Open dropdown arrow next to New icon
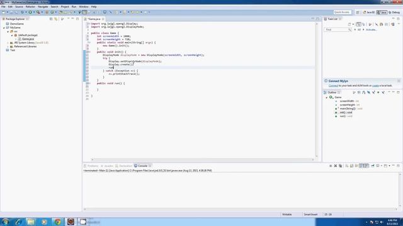 click(8, 12)
